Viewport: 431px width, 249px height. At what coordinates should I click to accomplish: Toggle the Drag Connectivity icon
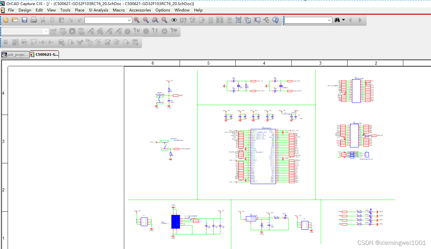tap(257, 20)
